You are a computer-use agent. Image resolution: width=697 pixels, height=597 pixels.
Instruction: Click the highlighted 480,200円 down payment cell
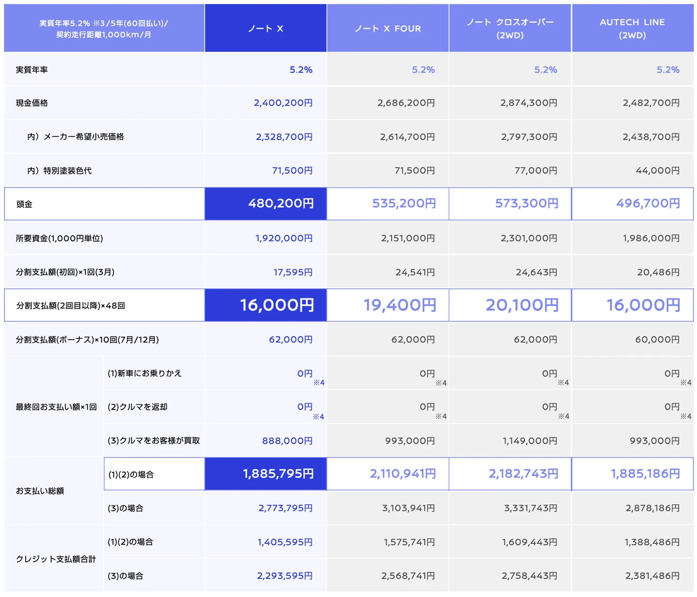click(265, 204)
